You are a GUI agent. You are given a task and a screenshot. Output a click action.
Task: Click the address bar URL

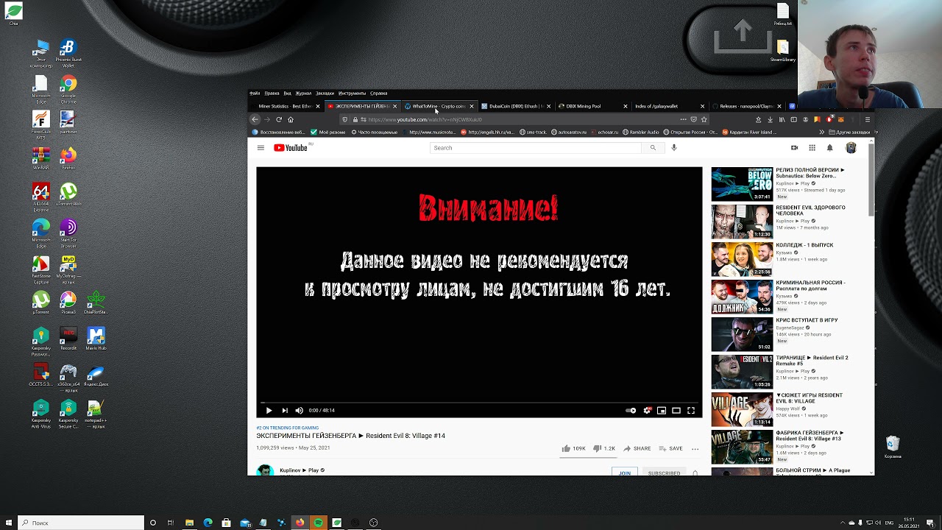(x=425, y=119)
